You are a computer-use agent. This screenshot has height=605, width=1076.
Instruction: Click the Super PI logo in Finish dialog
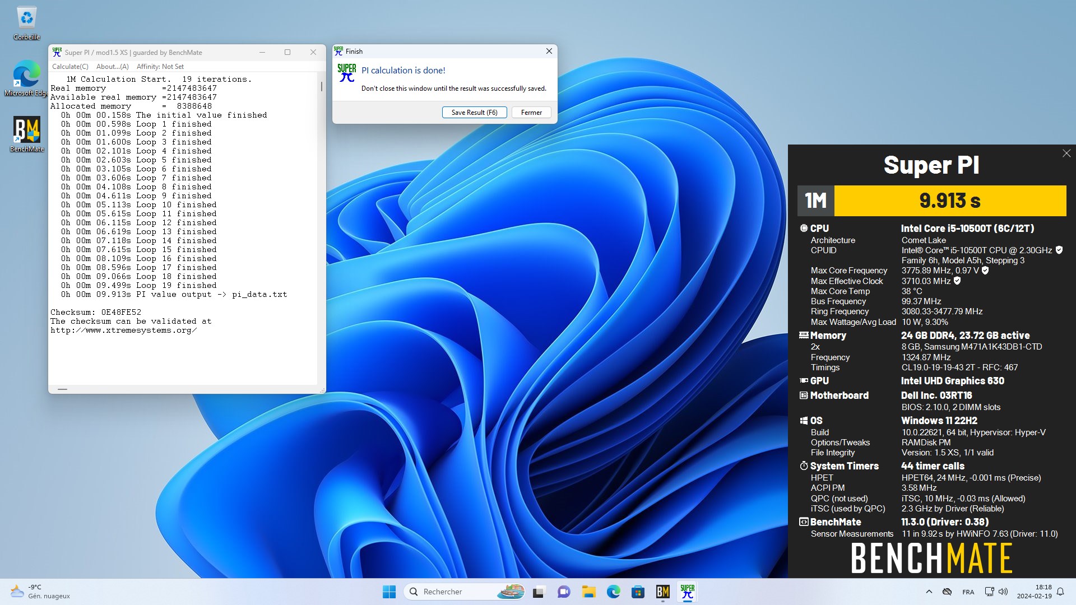tap(347, 73)
